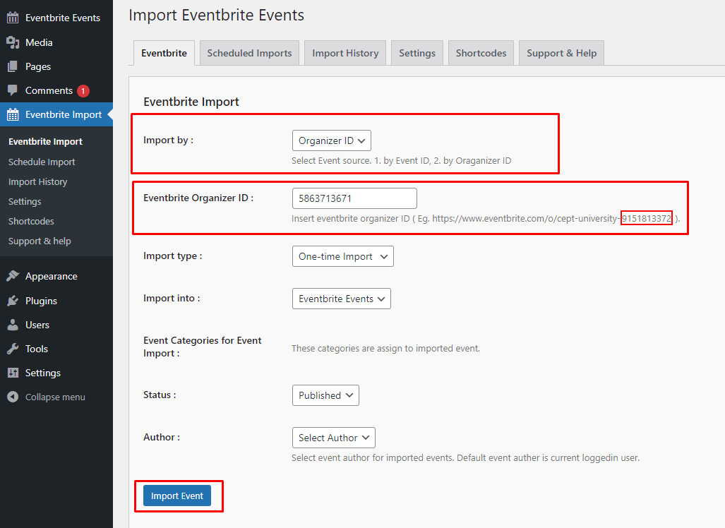
Task: Expand the Import type selector
Action: [x=342, y=256]
